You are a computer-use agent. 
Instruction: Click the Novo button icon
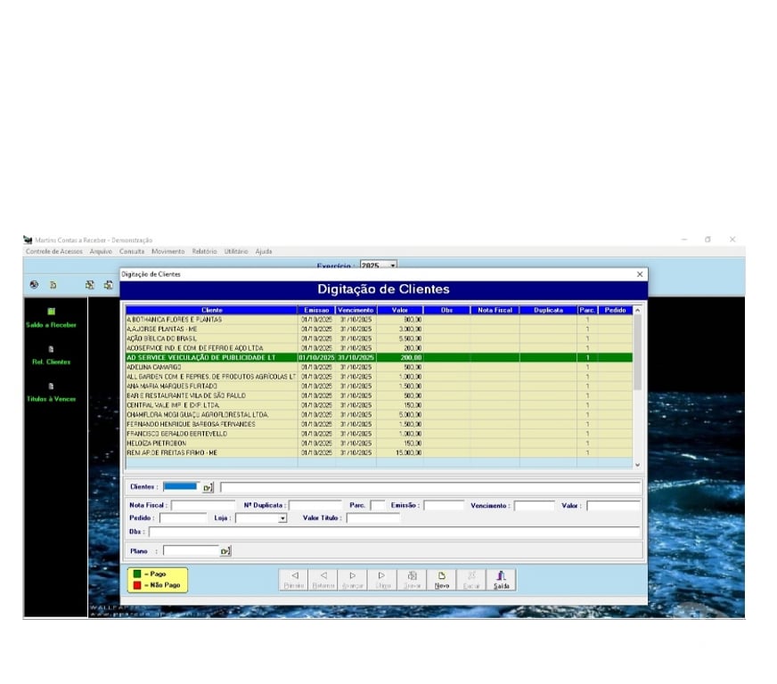click(441, 576)
